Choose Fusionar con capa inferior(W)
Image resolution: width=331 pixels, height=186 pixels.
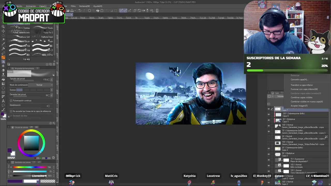[x=304, y=89]
